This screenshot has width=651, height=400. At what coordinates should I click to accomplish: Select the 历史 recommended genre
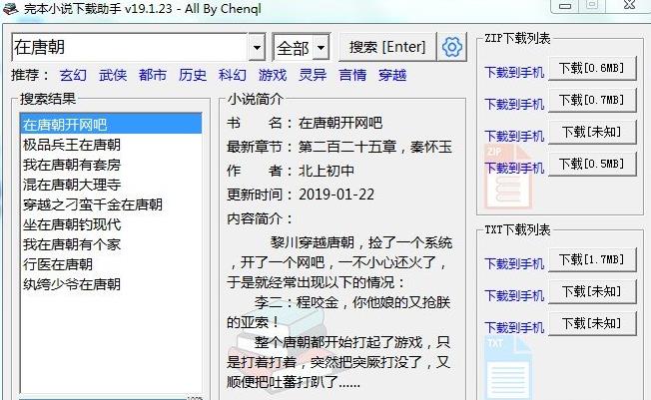[193, 75]
